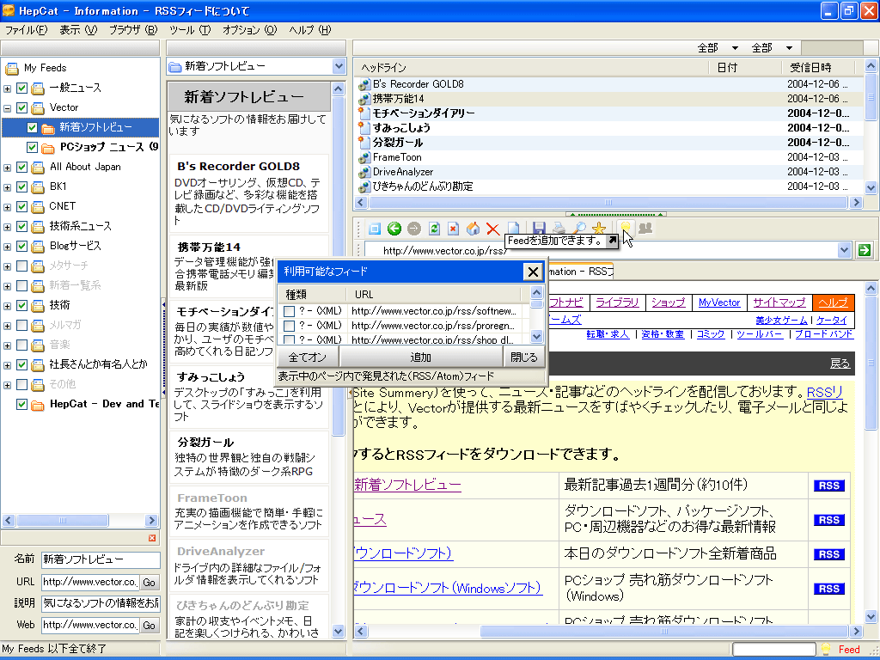Click the B's Recorder GOLD8 headline icon
This screenshot has width=880, height=660.
click(364, 84)
